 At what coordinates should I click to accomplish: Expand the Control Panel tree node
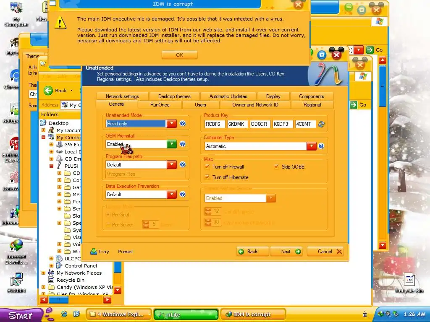(x=51, y=265)
